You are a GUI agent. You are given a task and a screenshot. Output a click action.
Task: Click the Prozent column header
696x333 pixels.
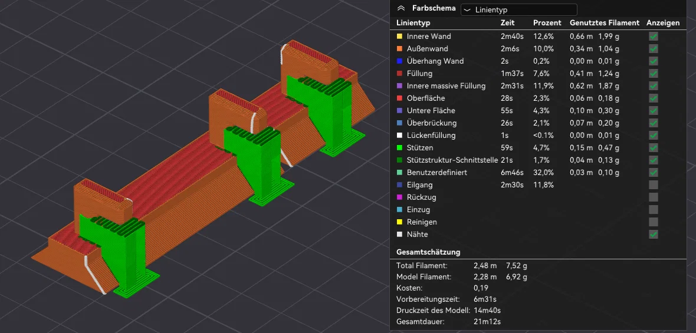(x=547, y=23)
